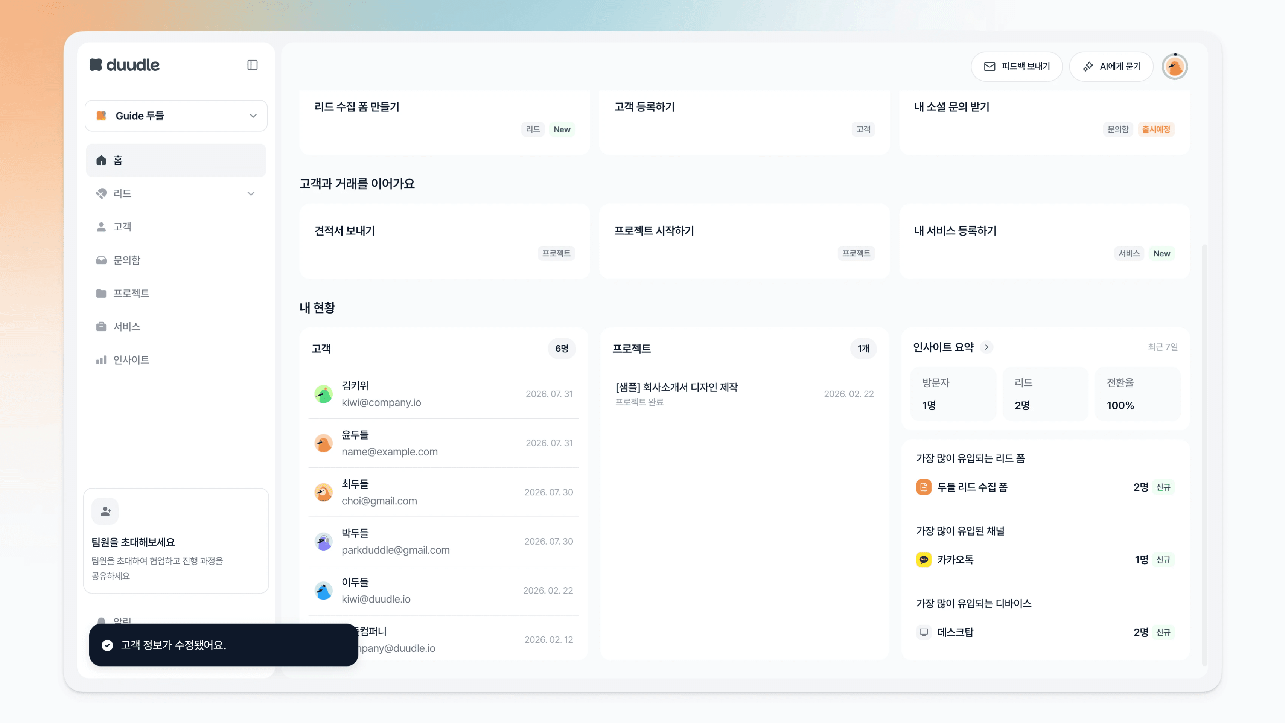Click the 프로젝트 folder icon
This screenshot has height=723, width=1285.
click(101, 294)
